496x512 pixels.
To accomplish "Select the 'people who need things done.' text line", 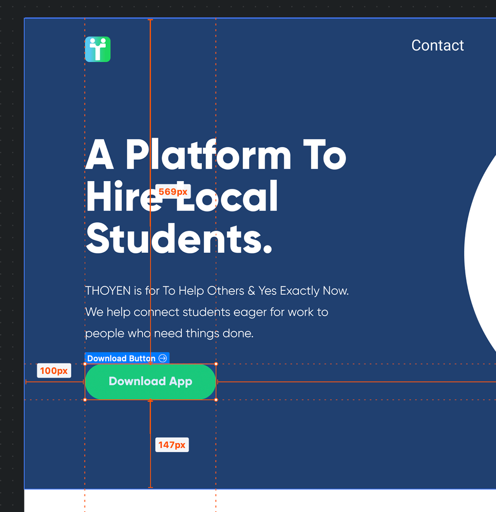I will pyautogui.click(x=169, y=333).
